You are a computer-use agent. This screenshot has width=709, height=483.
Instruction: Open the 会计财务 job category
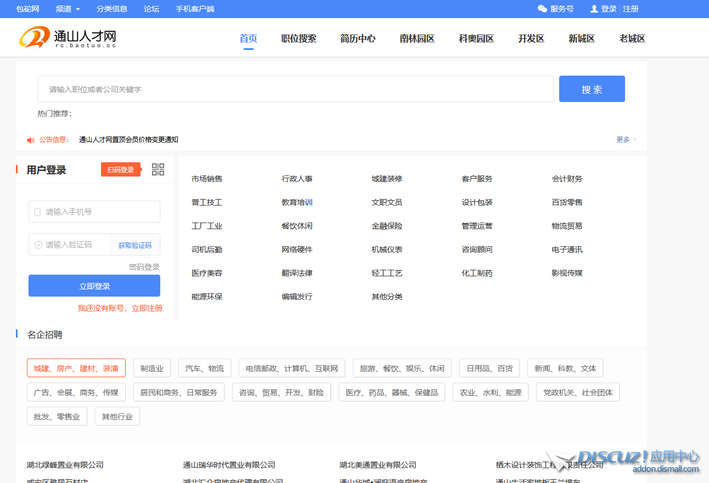[x=567, y=179]
